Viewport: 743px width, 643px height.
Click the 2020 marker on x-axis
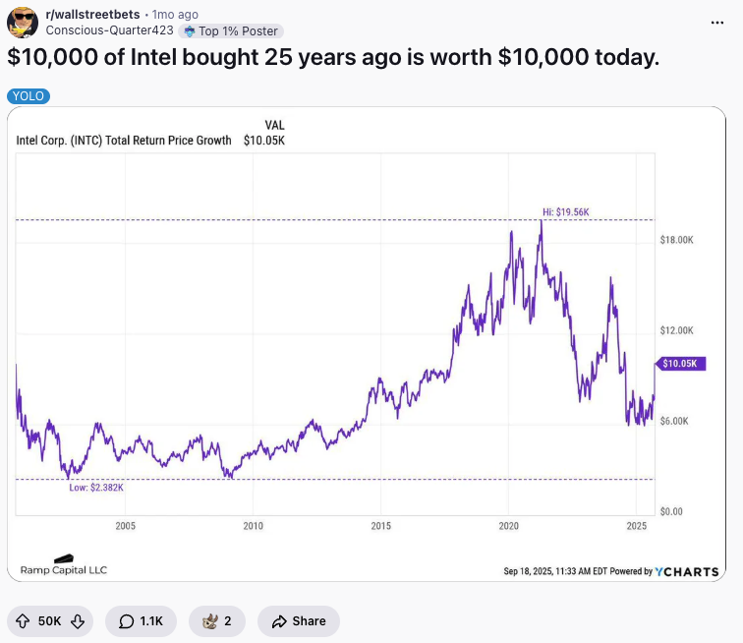pos(508,526)
